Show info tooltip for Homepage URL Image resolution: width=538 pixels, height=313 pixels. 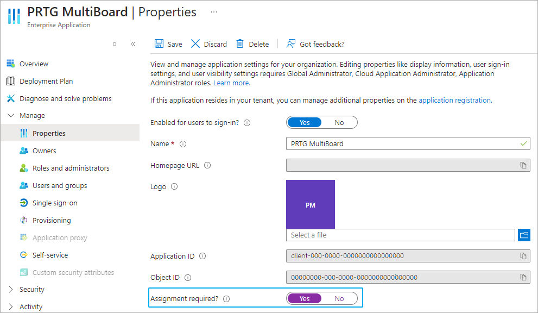(x=207, y=165)
